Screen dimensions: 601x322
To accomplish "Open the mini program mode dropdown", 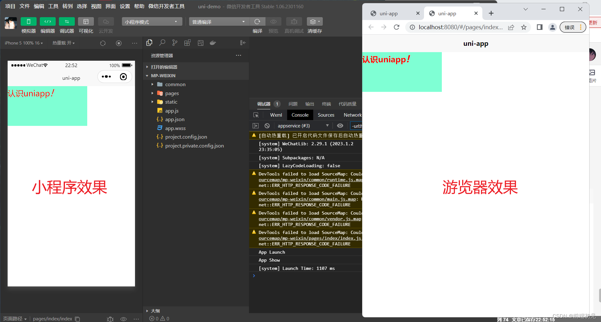I will 152,22.
